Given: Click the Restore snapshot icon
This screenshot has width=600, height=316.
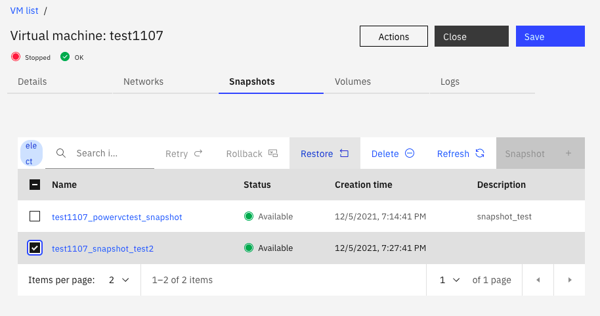Looking at the screenshot, I should [x=344, y=154].
